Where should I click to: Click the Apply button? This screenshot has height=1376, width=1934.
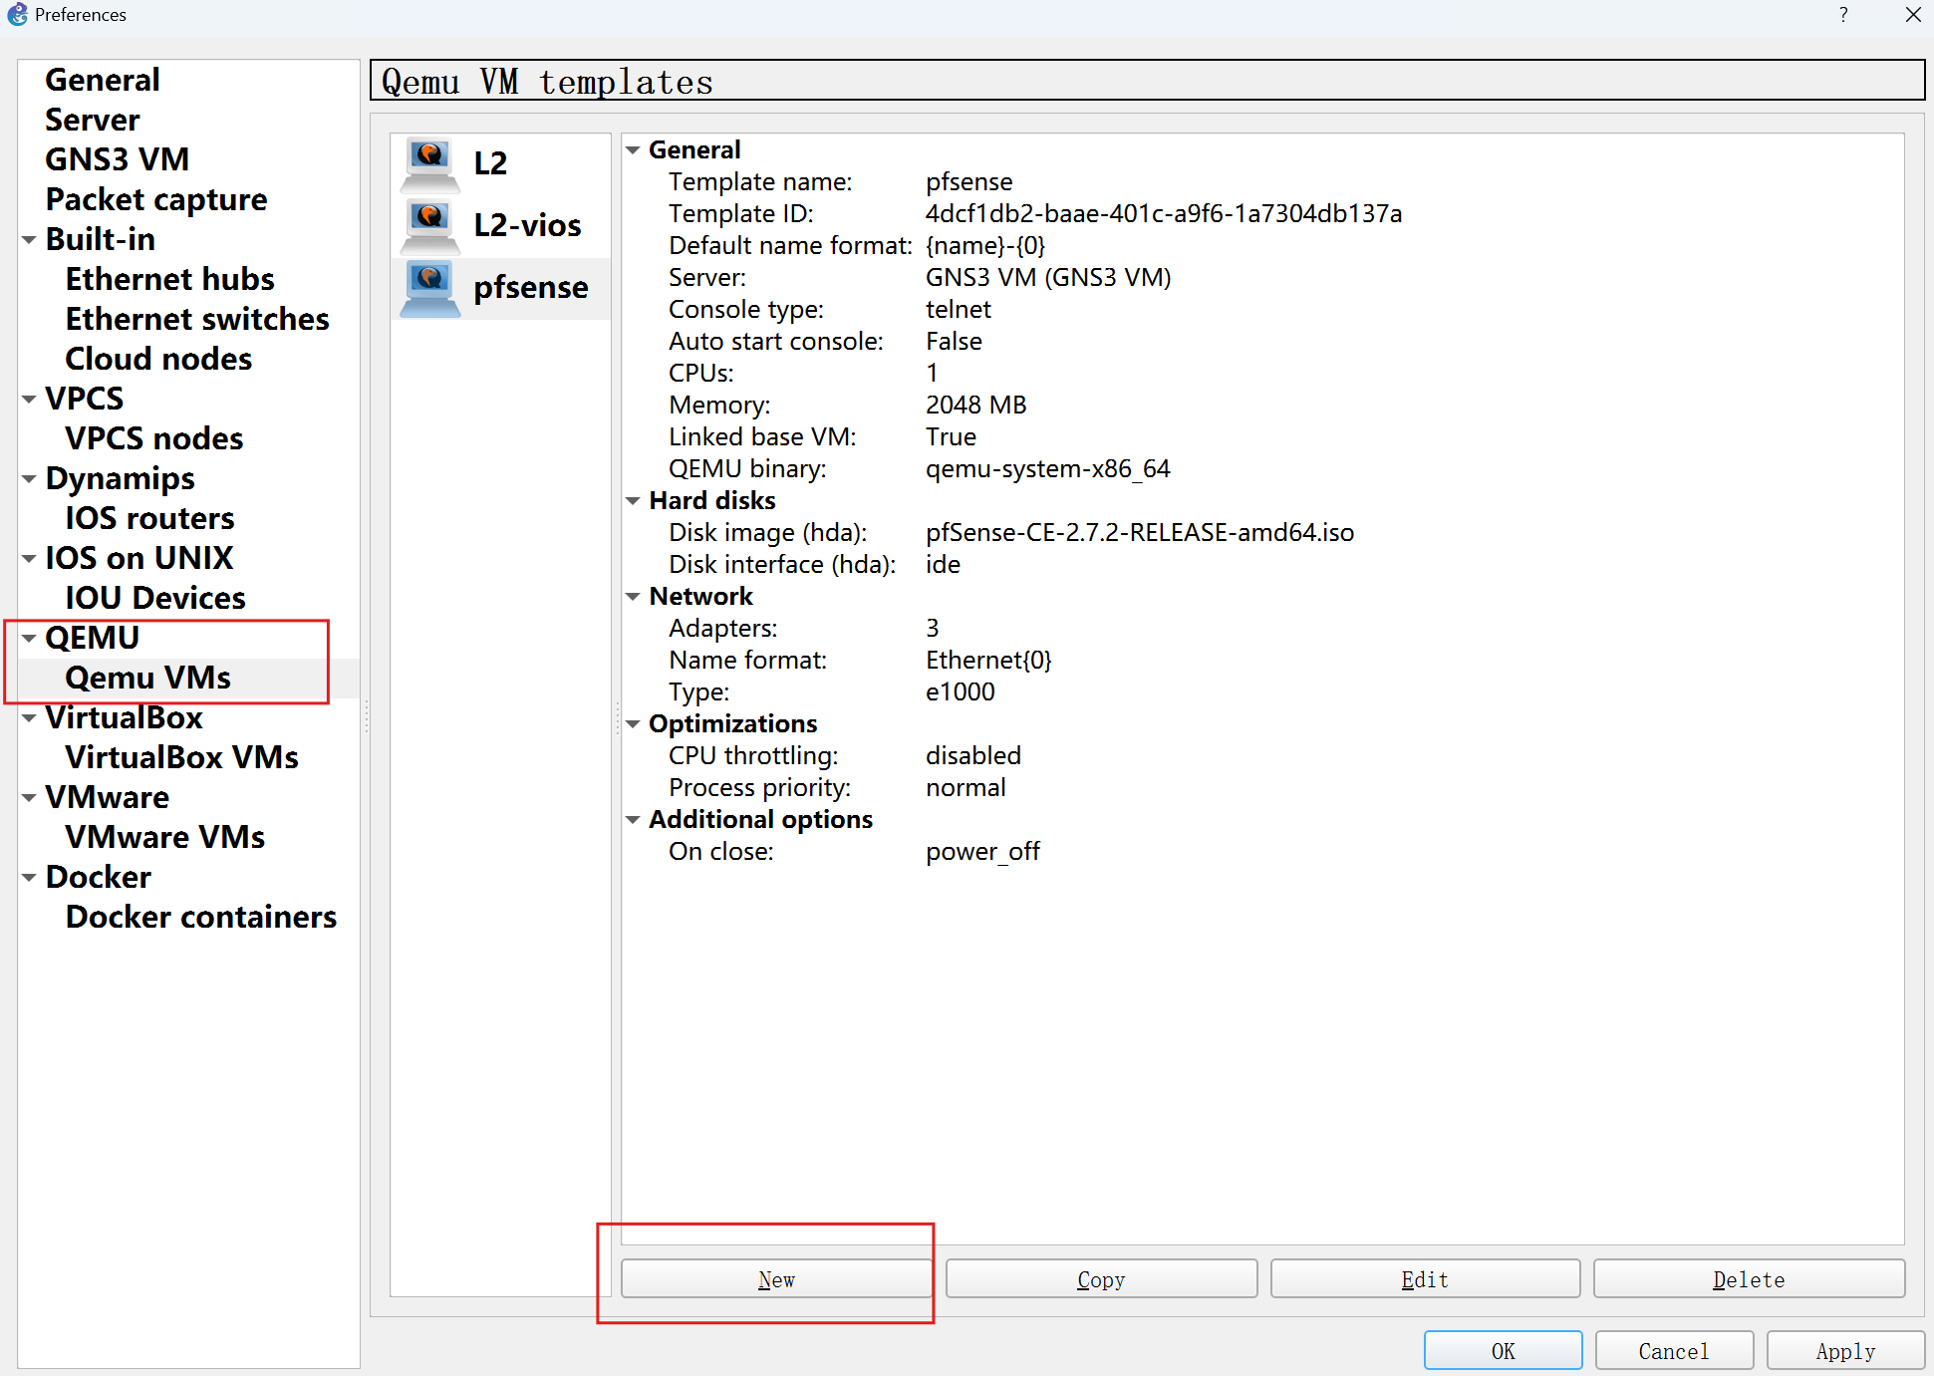pyautogui.click(x=1844, y=1351)
